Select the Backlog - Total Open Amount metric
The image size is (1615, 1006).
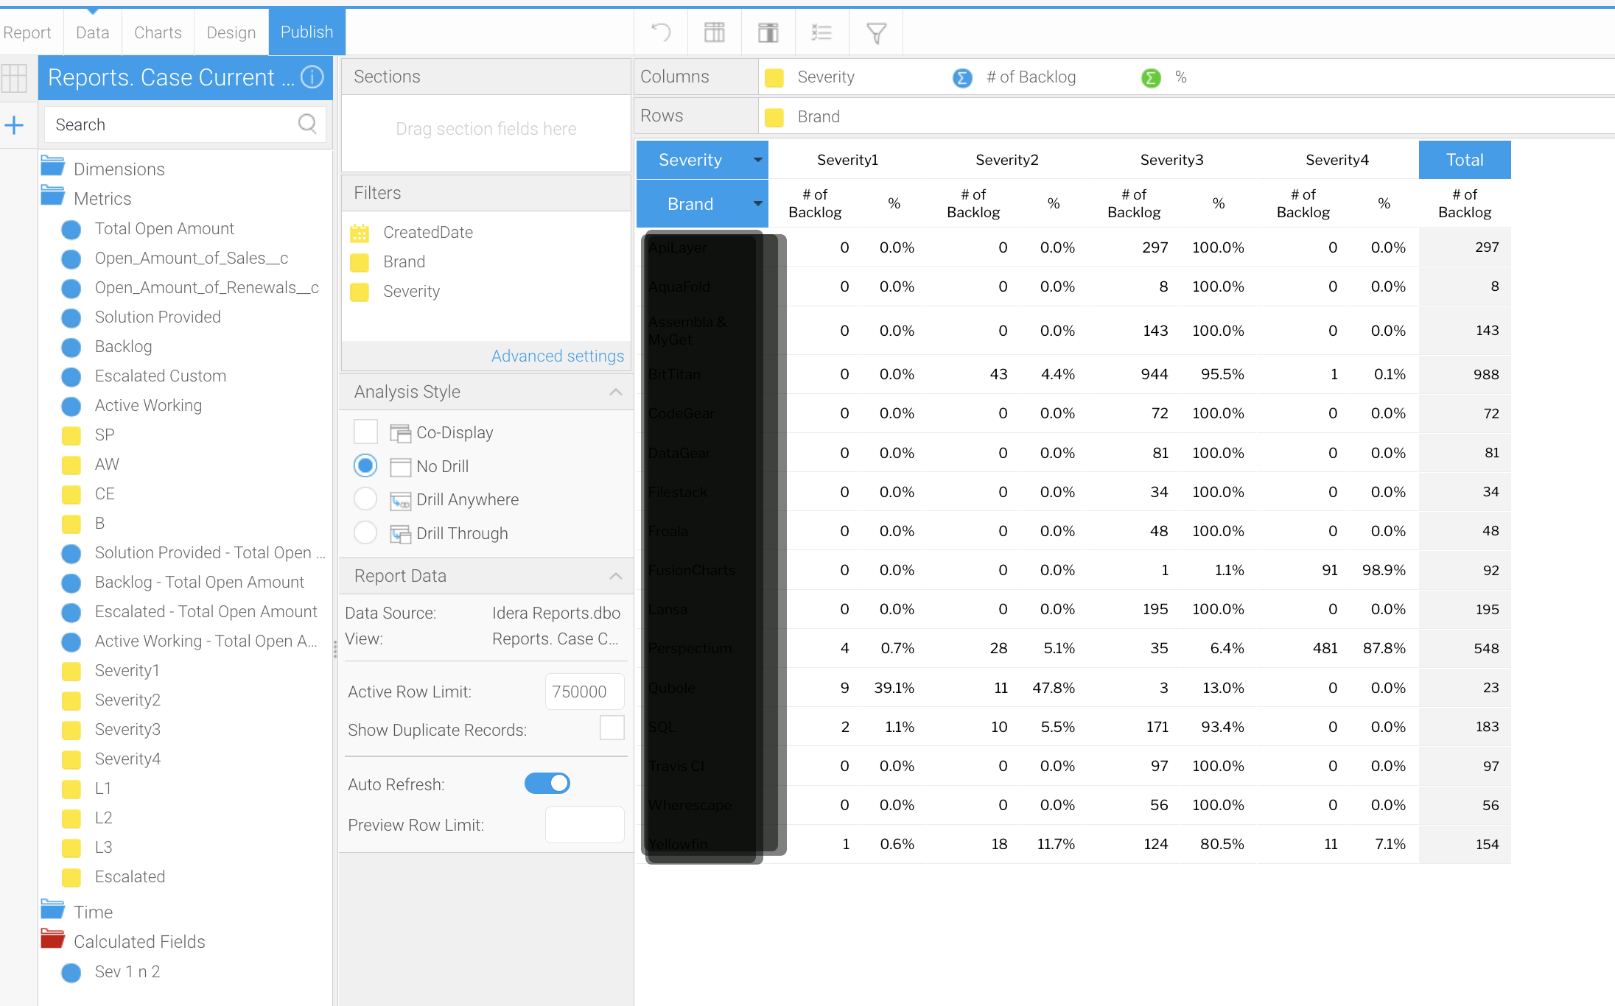(x=199, y=583)
